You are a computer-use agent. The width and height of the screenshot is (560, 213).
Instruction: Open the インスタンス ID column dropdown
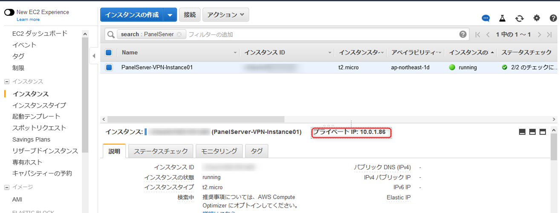(x=330, y=53)
